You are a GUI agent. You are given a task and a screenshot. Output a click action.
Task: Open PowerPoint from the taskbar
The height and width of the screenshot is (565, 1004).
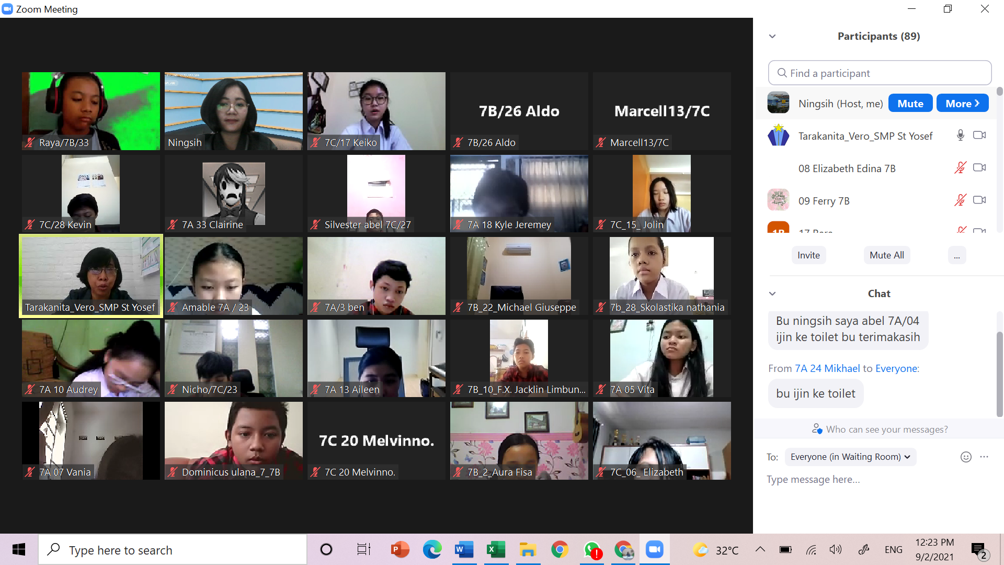400,549
